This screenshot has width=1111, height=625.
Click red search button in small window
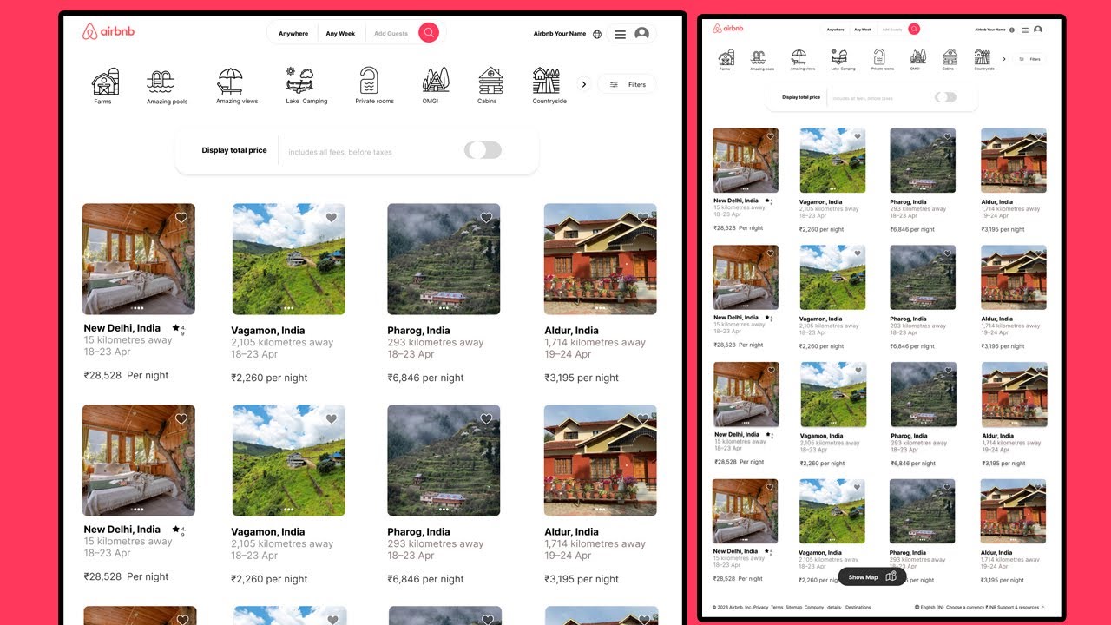(914, 29)
